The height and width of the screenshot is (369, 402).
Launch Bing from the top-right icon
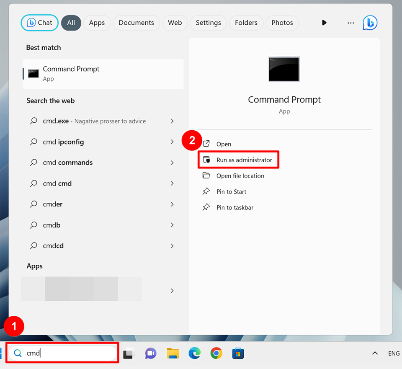pos(370,23)
